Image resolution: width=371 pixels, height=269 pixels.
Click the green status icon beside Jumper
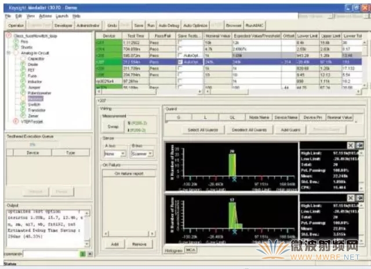point(23,87)
